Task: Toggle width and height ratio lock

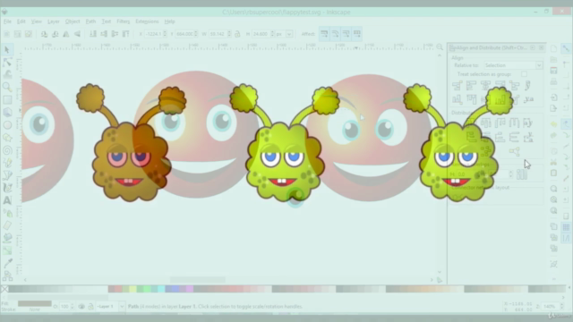Action: coord(237,34)
